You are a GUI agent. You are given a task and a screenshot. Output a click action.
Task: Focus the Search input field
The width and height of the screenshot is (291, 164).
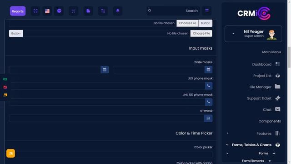tap(173, 11)
